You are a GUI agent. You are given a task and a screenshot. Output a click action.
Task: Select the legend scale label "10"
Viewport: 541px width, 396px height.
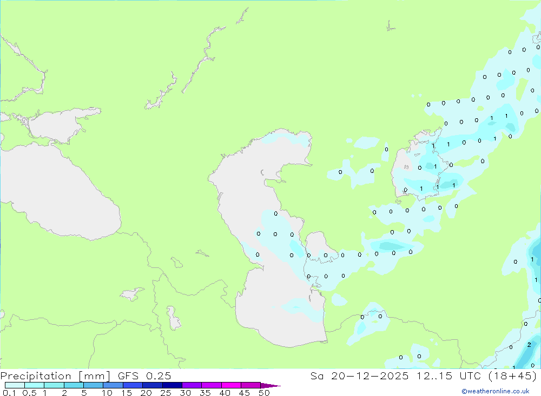pos(107,393)
